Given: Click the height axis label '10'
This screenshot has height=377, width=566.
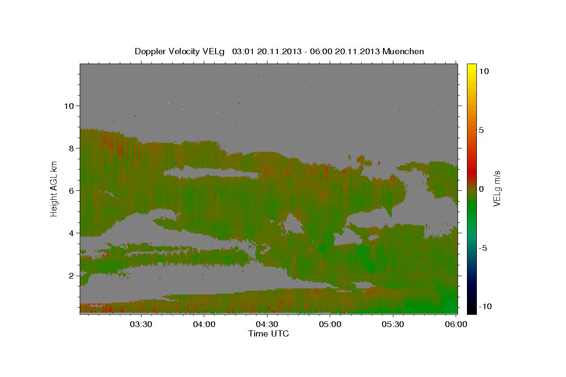Looking at the screenshot, I should 69,106.
